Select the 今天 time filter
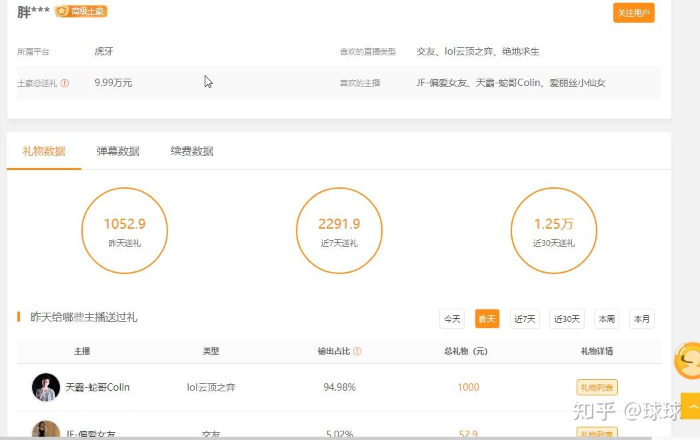This screenshot has width=700, height=440. point(451,319)
